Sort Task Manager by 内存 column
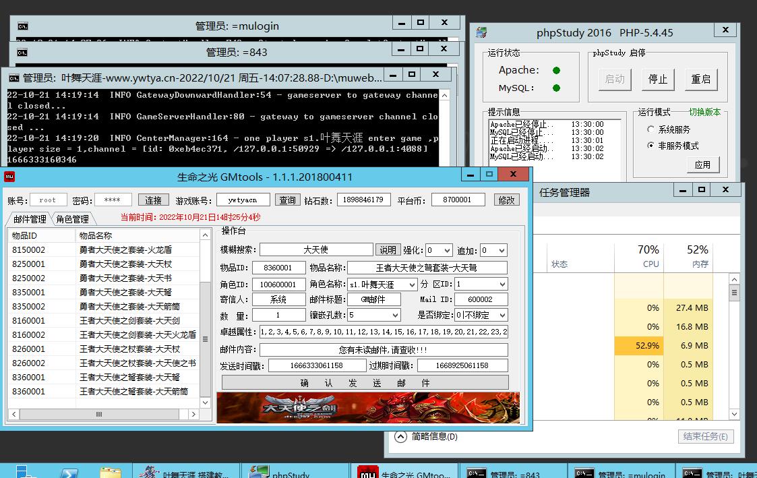Image resolution: width=757 pixels, height=478 pixels. [x=688, y=256]
